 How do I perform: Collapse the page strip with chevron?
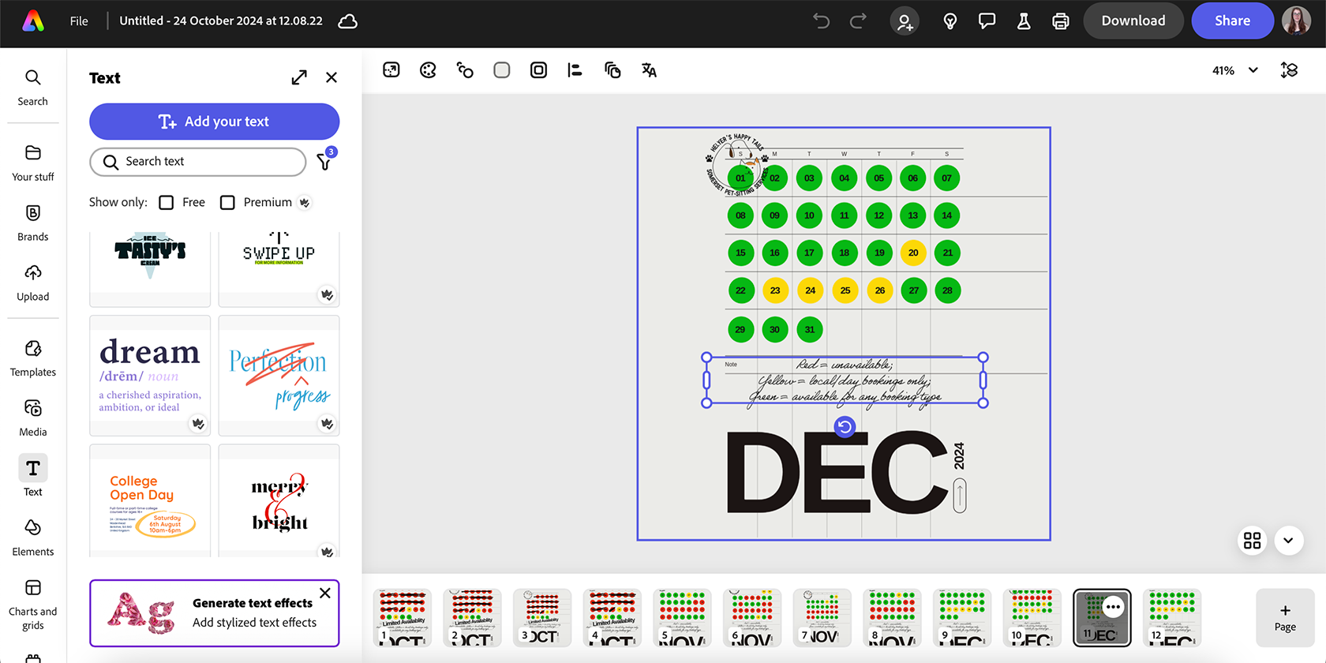pos(1288,541)
